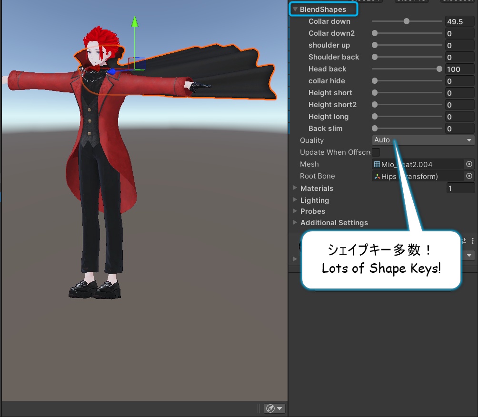Expand the Materials section
The height and width of the screenshot is (417, 478).
(295, 188)
